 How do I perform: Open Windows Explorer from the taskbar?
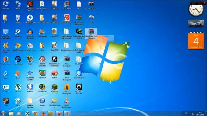[x=11, y=113]
